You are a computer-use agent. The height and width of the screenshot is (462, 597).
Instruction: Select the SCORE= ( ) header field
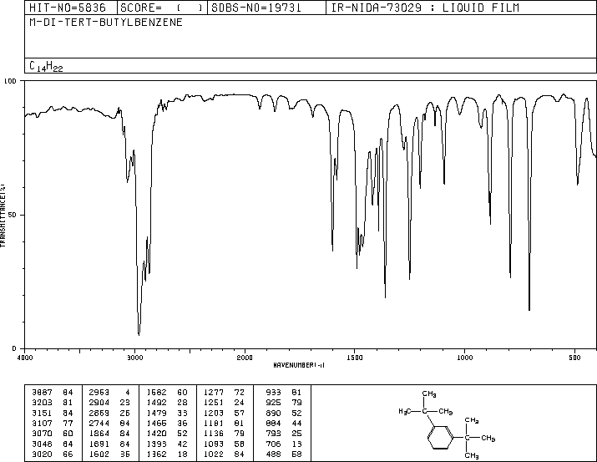[x=162, y=8]
